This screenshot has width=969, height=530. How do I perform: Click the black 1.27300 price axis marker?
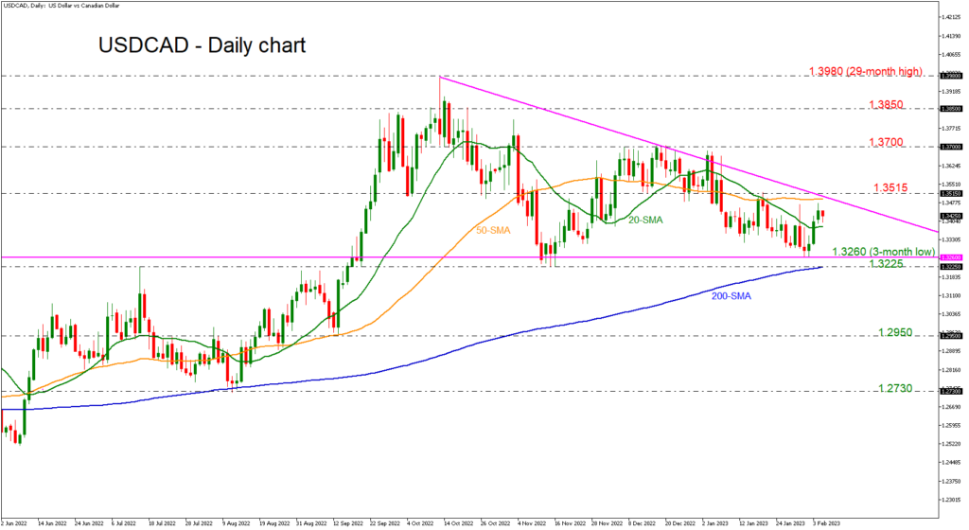(950, 392)
